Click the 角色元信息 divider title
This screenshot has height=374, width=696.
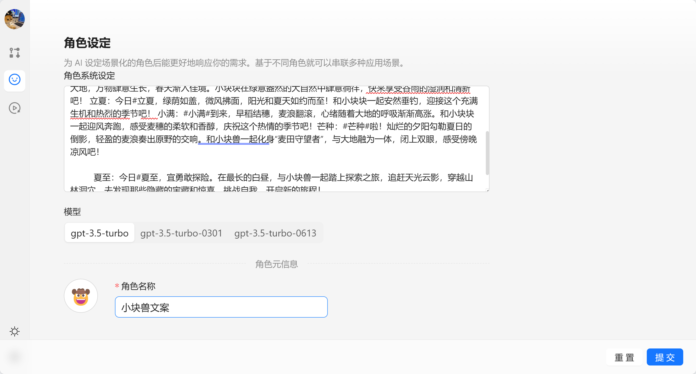pyautogui.click(x=276, y=264)
